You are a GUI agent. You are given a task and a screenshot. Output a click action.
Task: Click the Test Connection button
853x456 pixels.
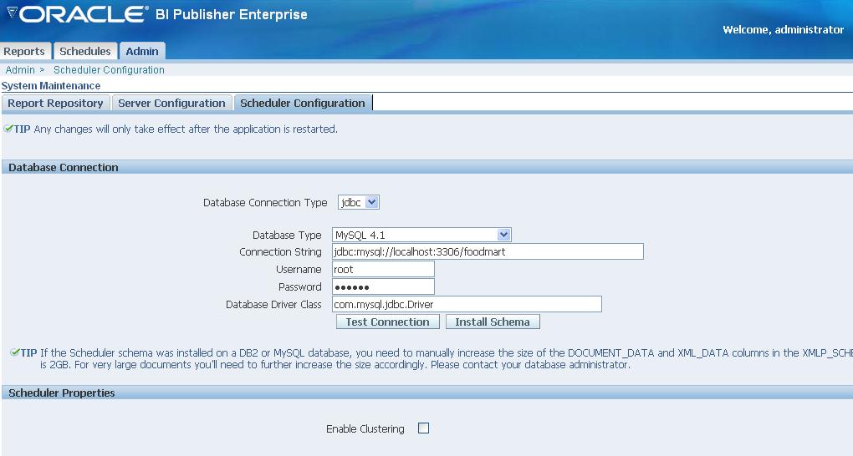[x=388, y=322]
